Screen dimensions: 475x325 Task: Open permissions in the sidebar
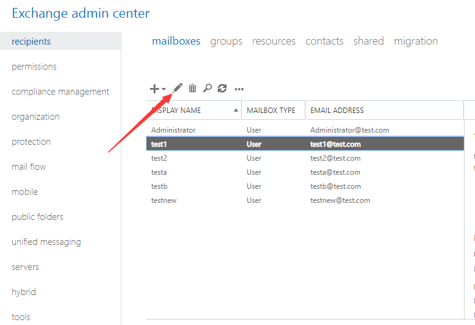[34, 67]
